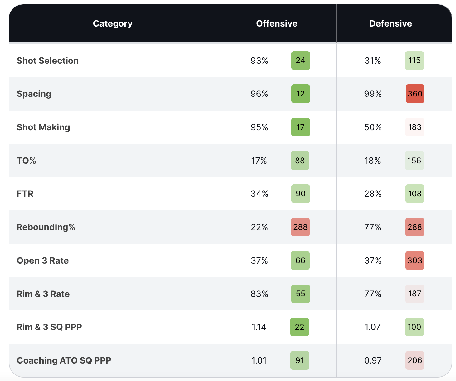Click the 17 Shot Making rank badge
This screenshot has width=456, height=381.
click(300, 127)
